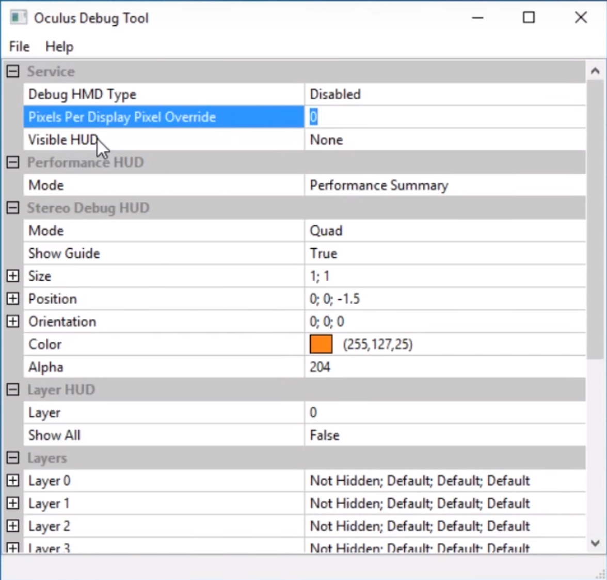Collapse the Stereo Debug HUD section

[x=13, y=208]
